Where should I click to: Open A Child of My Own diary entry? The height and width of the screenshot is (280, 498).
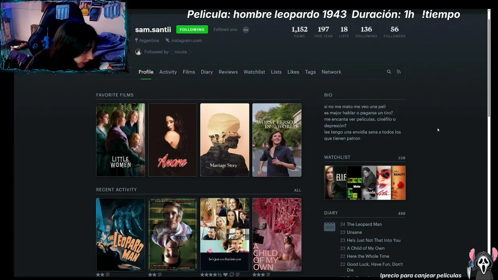(366, 248)
